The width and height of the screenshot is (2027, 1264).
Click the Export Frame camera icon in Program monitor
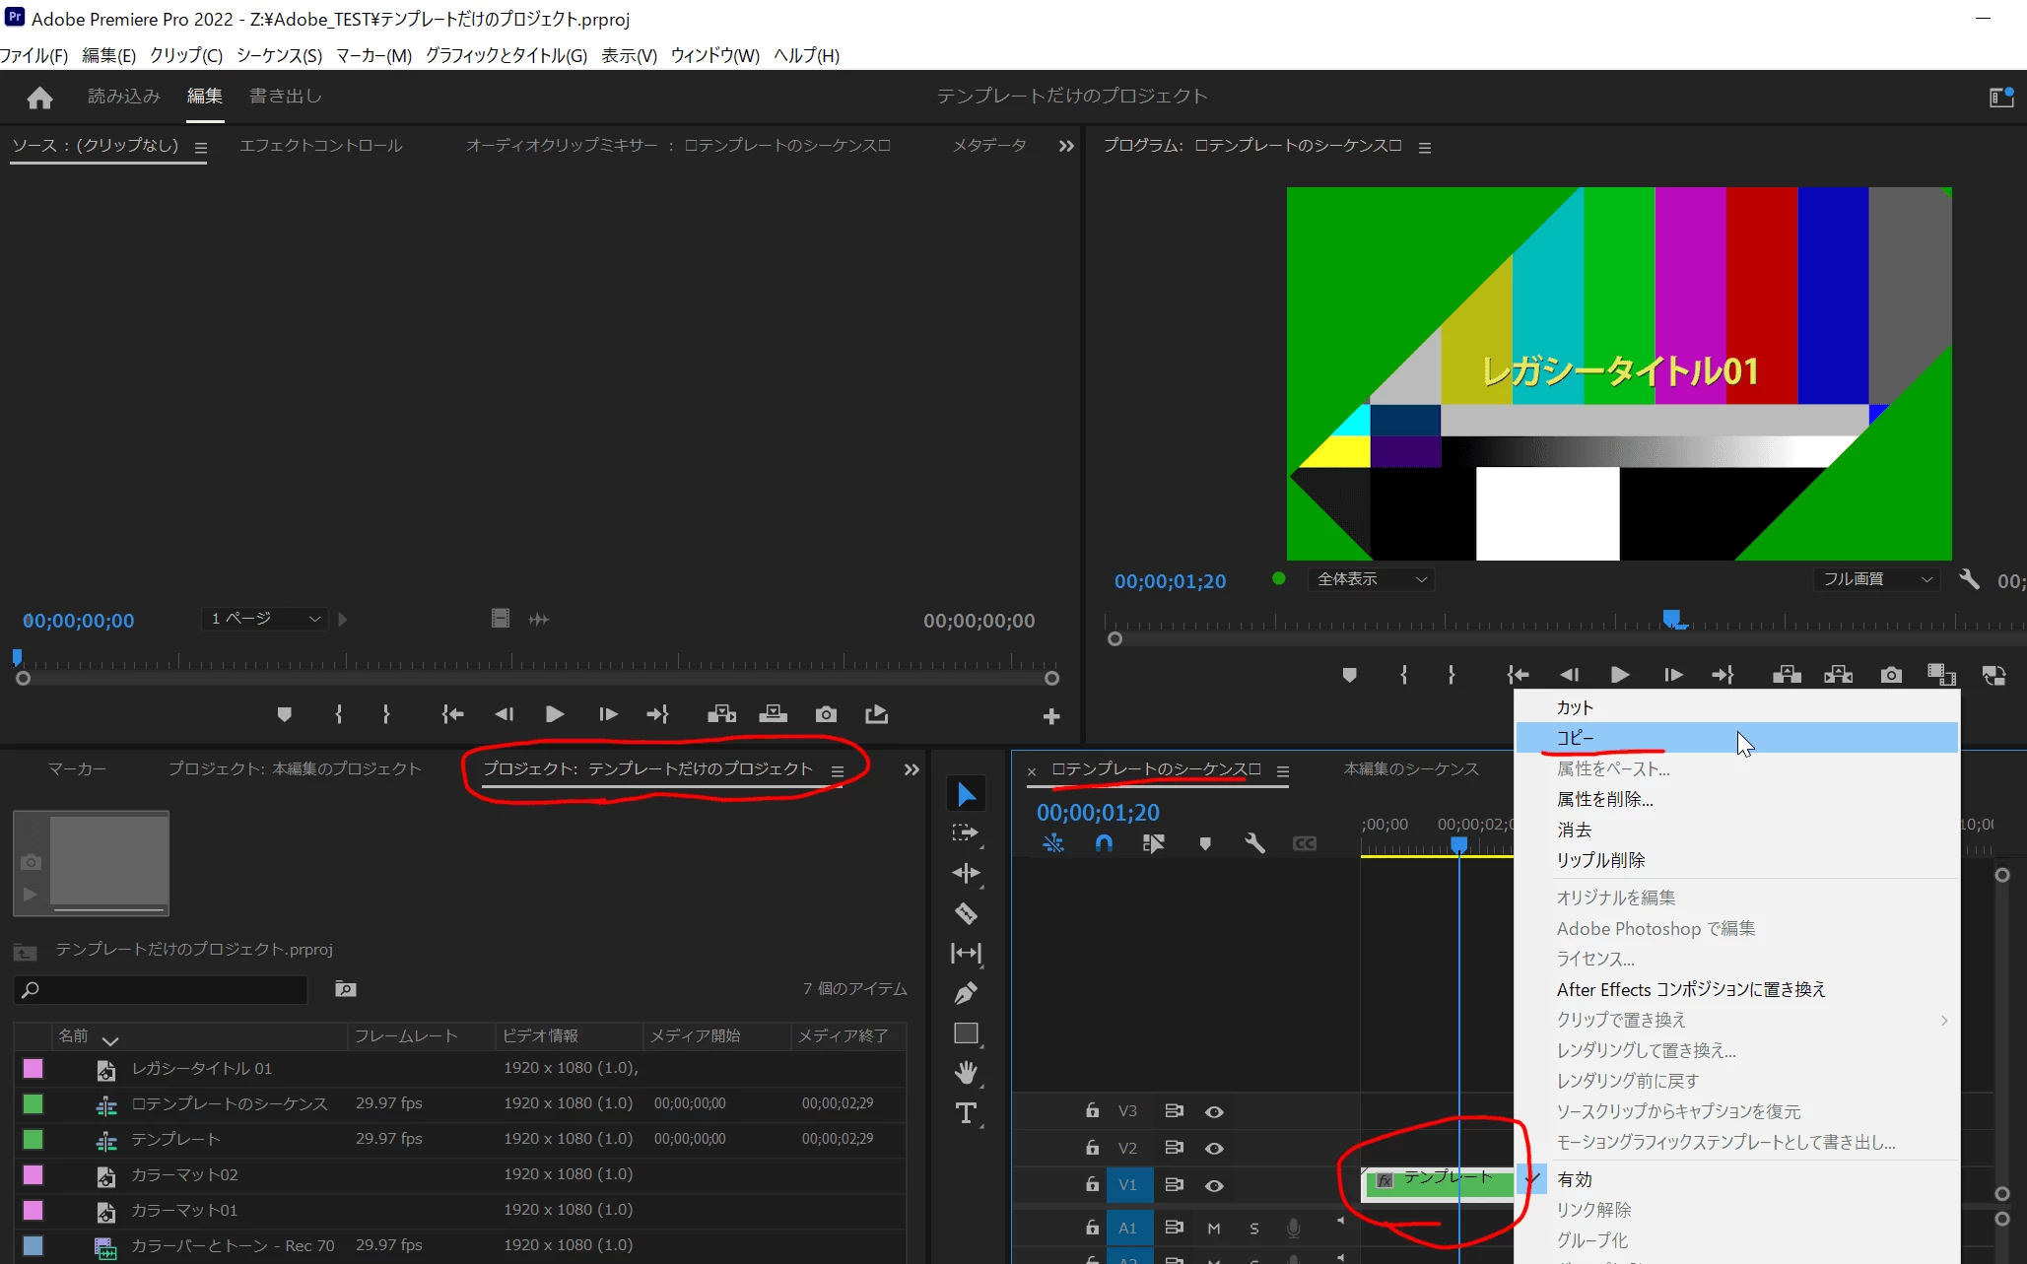(1890, 675)
